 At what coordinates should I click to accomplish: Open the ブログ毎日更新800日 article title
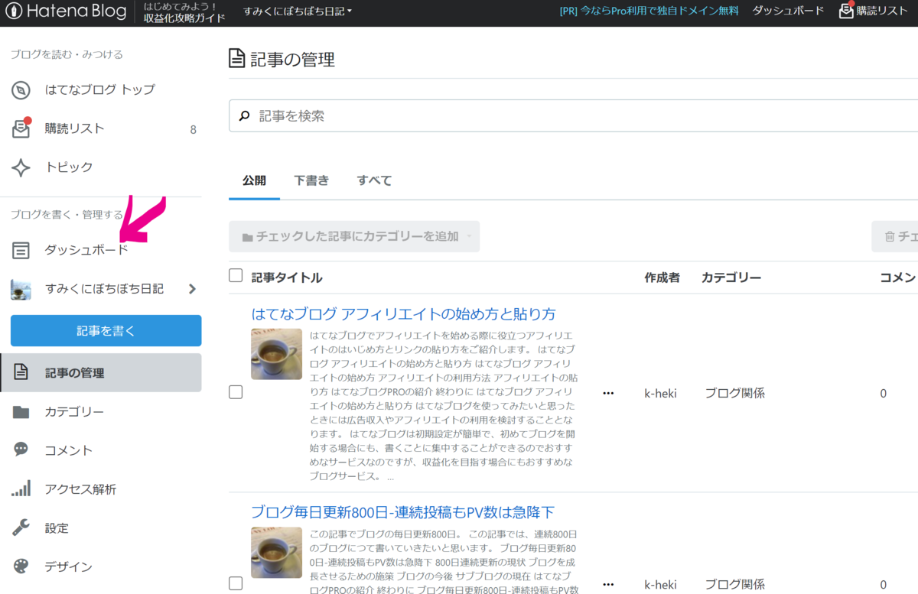(402, 512)
